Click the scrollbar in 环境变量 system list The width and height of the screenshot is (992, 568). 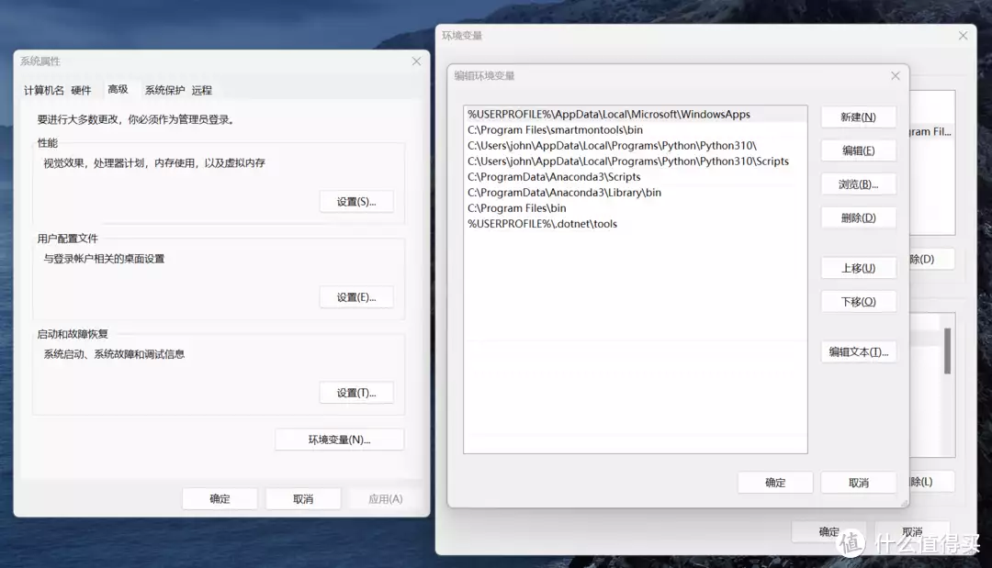coord(947,351)
